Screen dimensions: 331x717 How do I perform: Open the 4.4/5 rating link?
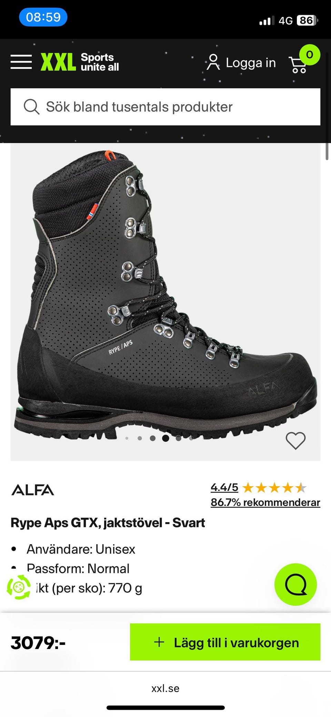point(224,487)
